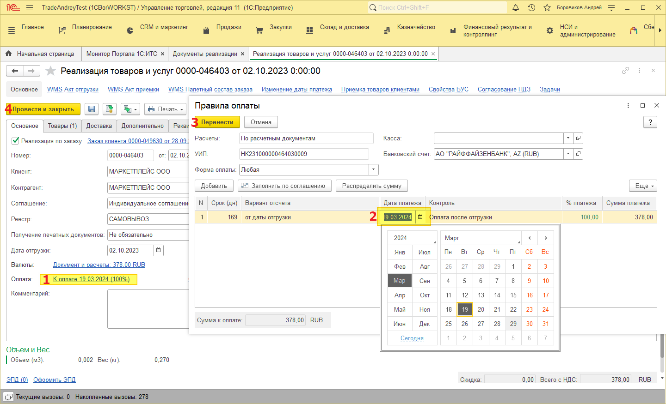Click the УИП input field
The image size is (666, 404).
pos(304,154)
